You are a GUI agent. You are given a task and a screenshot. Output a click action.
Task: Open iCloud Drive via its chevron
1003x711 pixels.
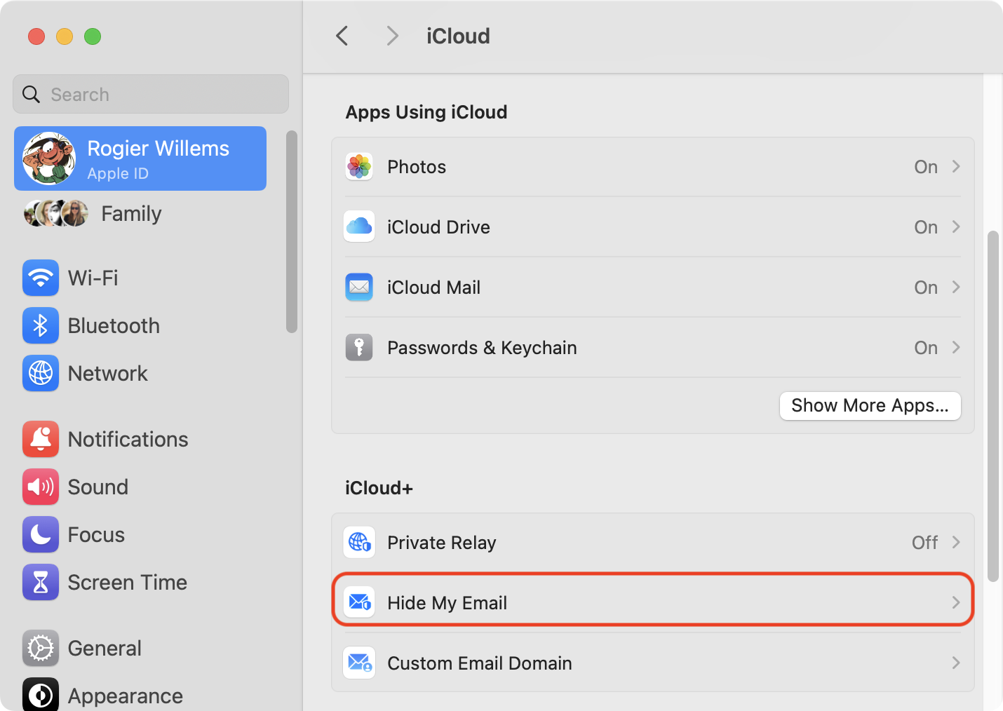pyautogui.click(x=956, y=227)
